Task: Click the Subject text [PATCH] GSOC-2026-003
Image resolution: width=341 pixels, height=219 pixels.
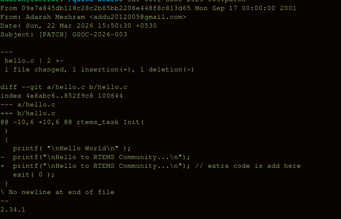Action: click(x=83, y=34)
